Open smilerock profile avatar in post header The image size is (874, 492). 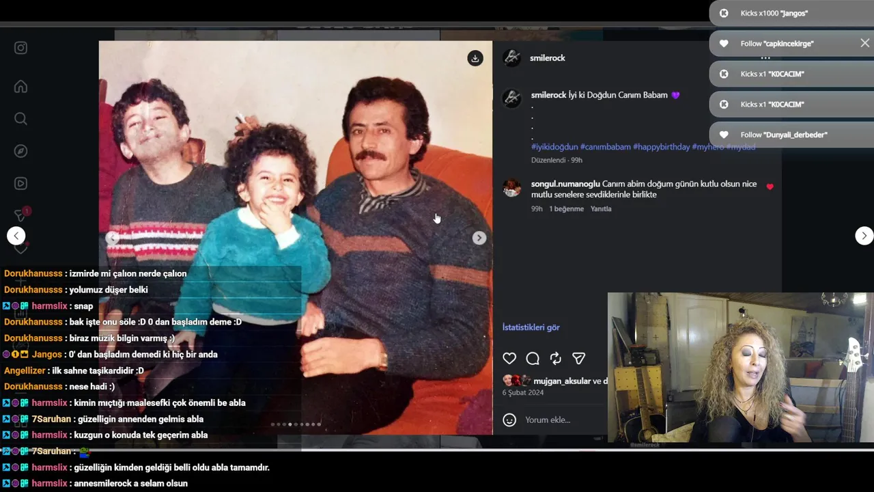511,58
